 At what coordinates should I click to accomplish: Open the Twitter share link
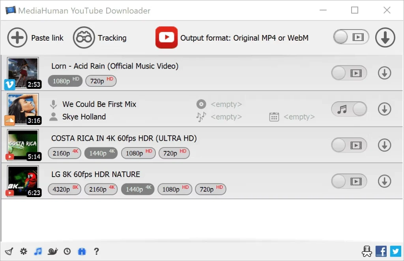coord(395,251)
